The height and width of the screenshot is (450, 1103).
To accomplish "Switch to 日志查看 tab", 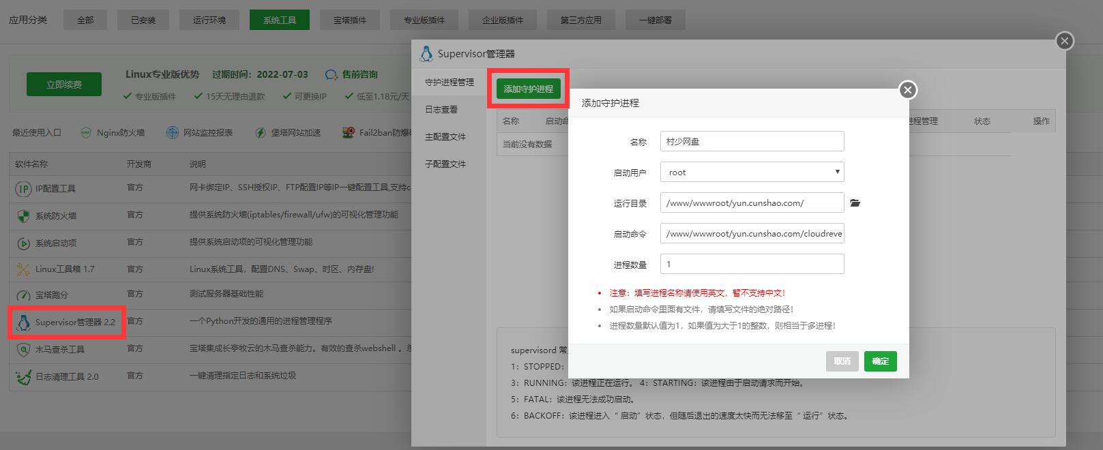I will [441, 110].
